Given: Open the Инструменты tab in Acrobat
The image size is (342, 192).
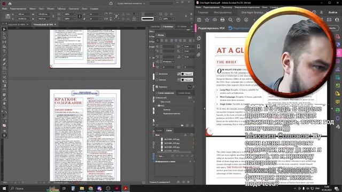Looking at the screenshot, I should click(223, 12).
